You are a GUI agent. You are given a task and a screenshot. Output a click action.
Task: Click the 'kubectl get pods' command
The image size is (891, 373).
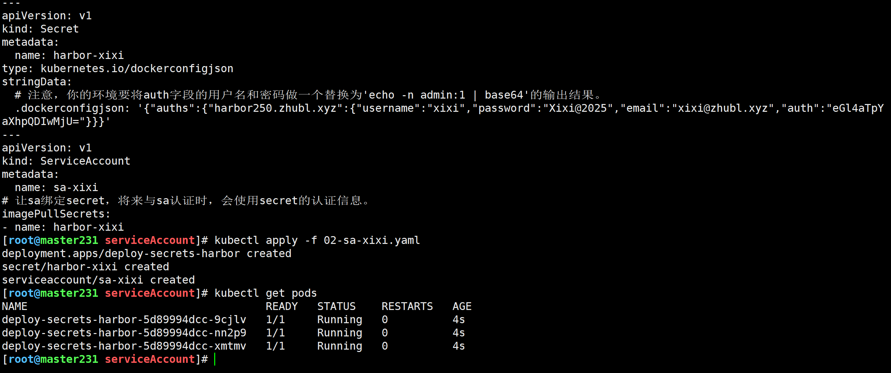pyautogui.click(x=266, y=293)
